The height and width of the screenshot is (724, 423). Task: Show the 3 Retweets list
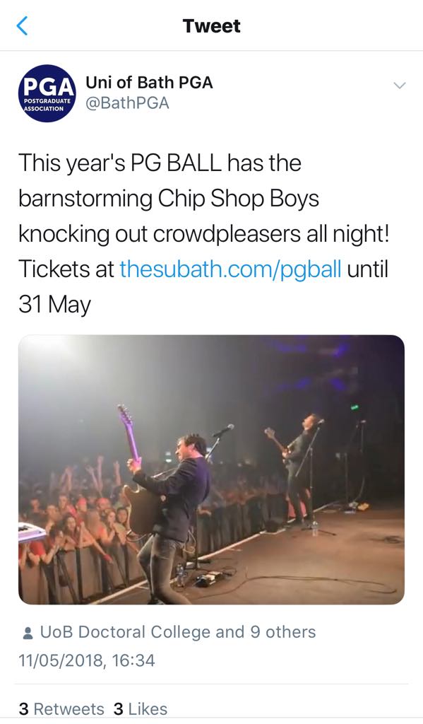coord(61,709)
